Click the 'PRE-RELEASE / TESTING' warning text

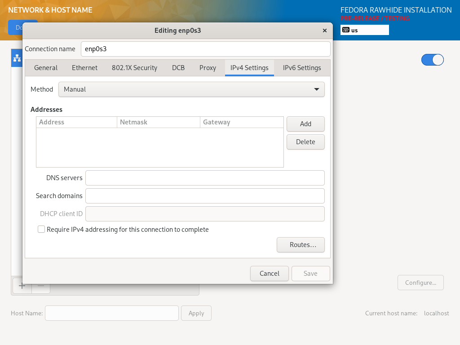(x=375, y=18)
